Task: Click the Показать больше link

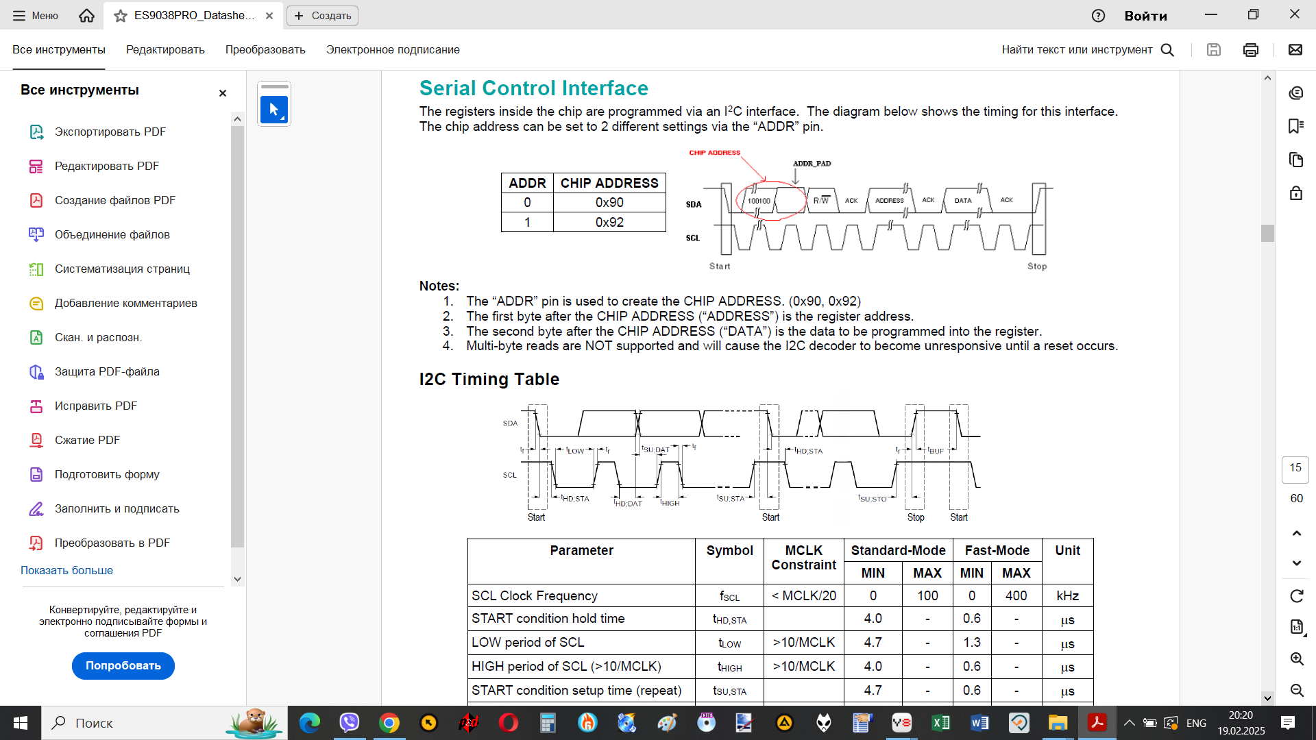Action: 66,570
